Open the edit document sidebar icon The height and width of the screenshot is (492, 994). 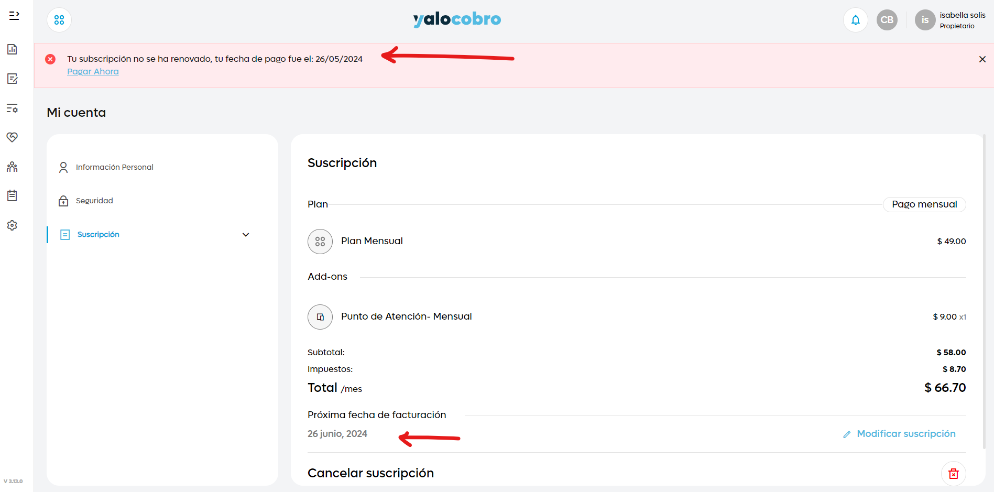12,79
